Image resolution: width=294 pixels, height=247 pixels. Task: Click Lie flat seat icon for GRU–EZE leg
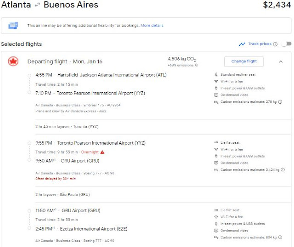point(216,210)
